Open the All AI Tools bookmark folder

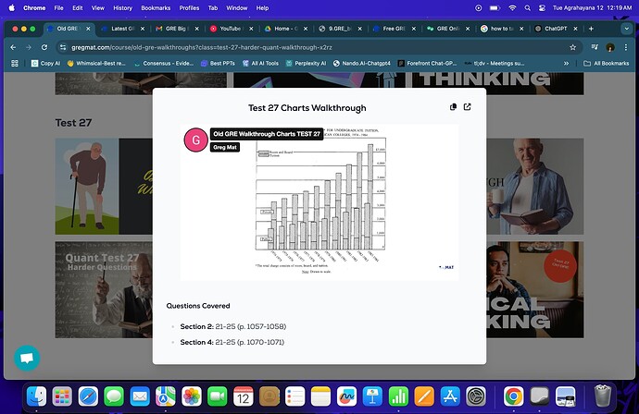click(267, 63)
